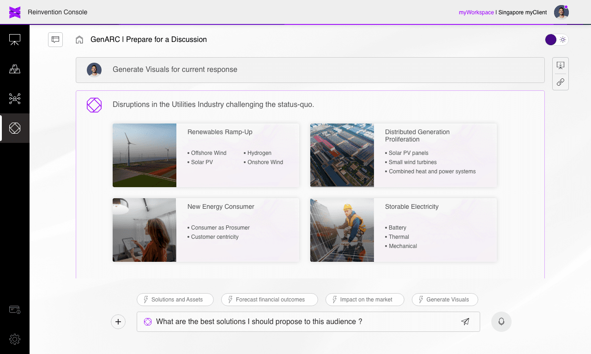Copy link with chain icon

(x=561, y=82)
